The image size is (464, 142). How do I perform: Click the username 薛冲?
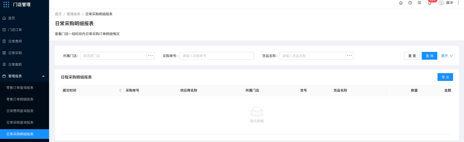click(449, 3)
